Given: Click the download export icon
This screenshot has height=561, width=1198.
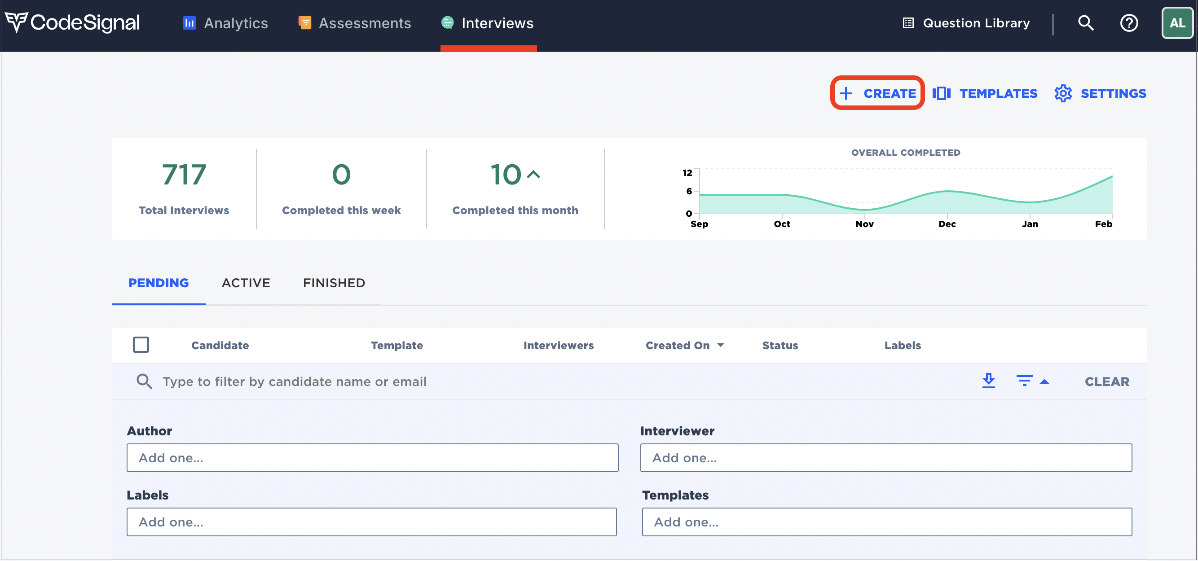Looking at the screenshot, I should click(989, 381).
